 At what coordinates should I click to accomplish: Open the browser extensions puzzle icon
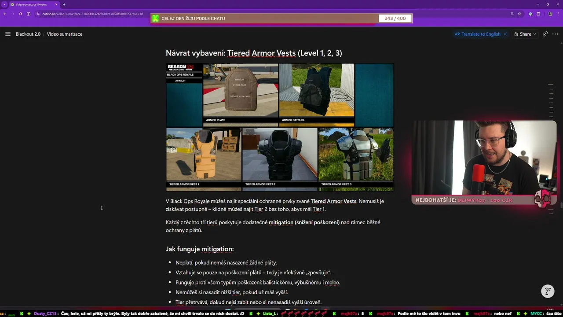[x=538, y=14]
